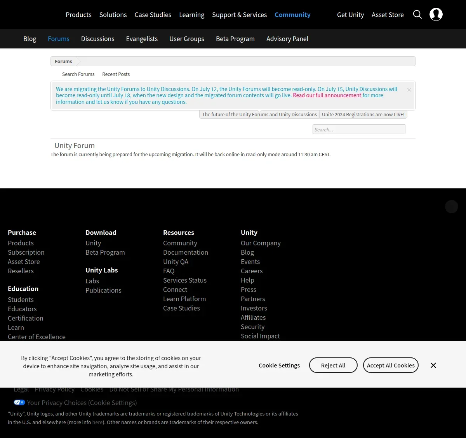
Task: Click Get Unity in the header
Action: [350, 15]
